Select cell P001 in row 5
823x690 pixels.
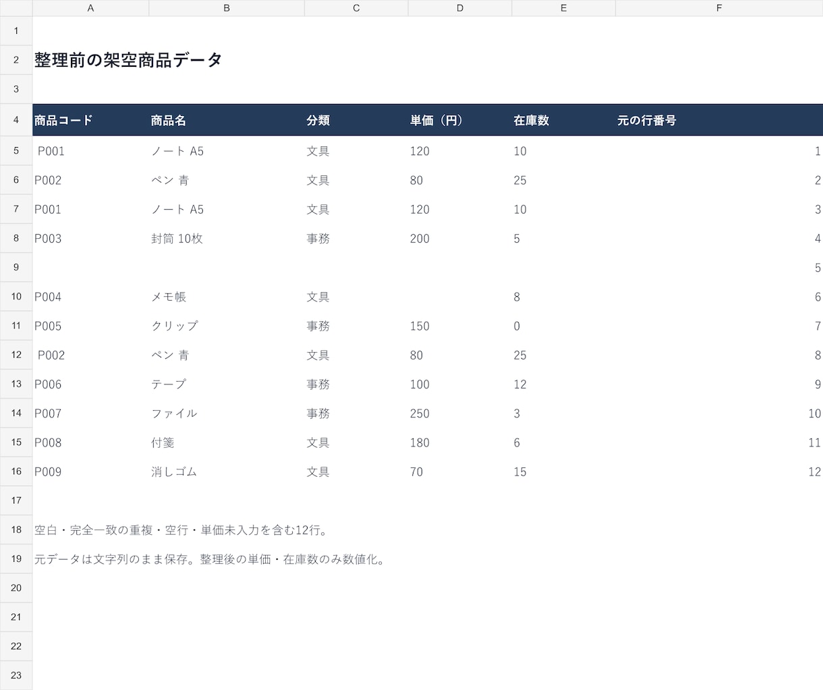click(90, 151)
